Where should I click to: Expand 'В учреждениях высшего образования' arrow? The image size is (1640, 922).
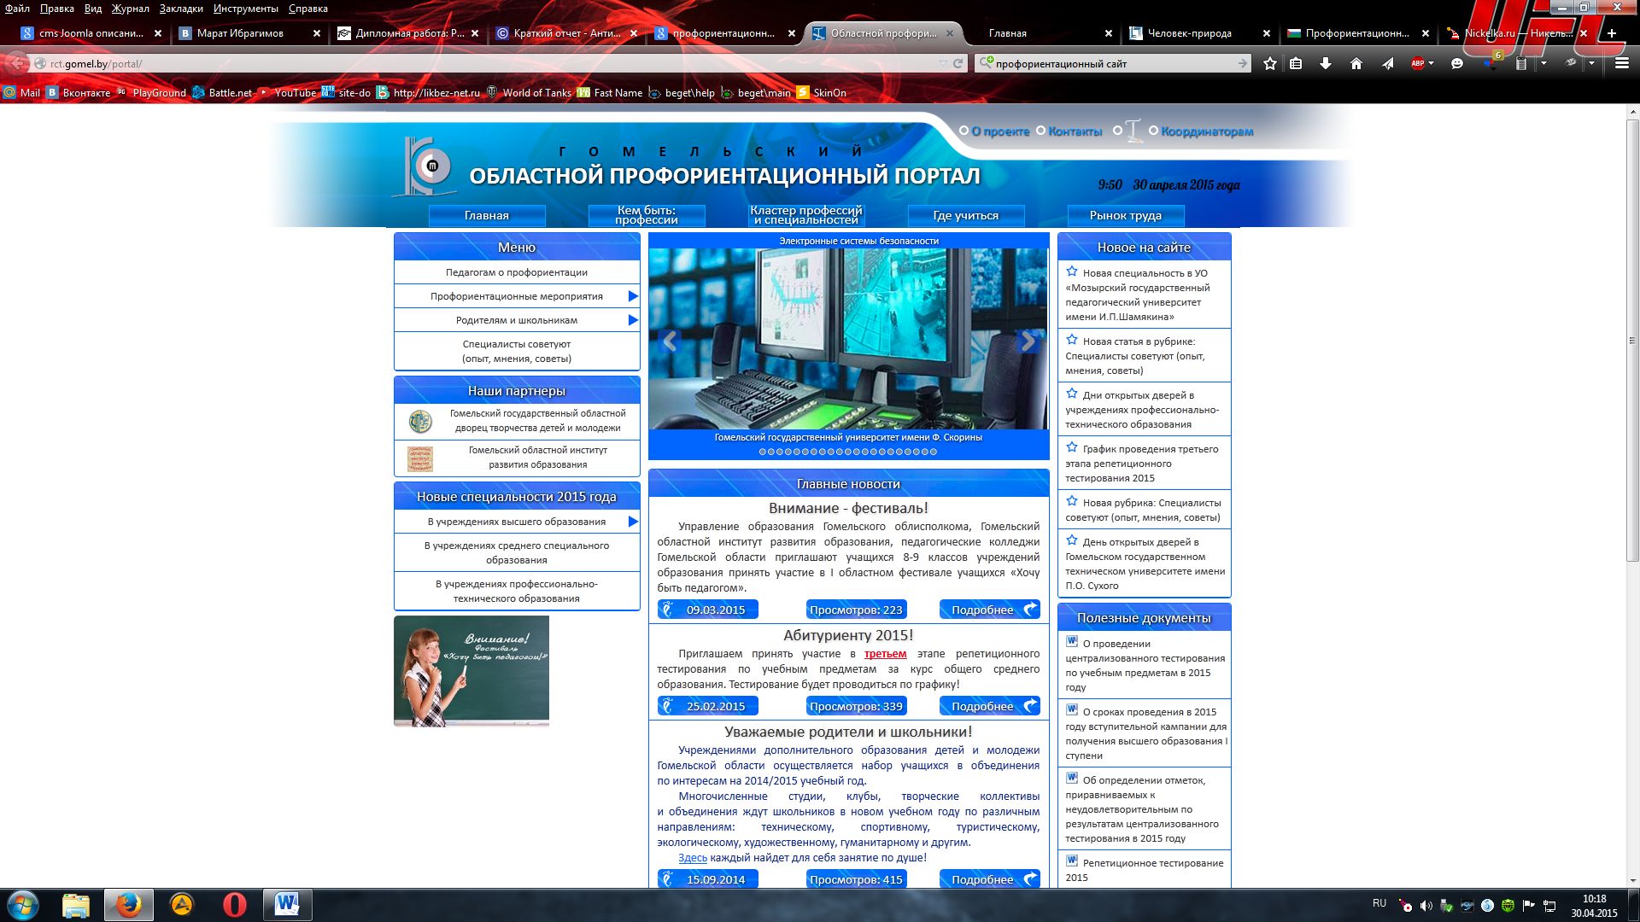pyautogui.click(x=633, y=522)
